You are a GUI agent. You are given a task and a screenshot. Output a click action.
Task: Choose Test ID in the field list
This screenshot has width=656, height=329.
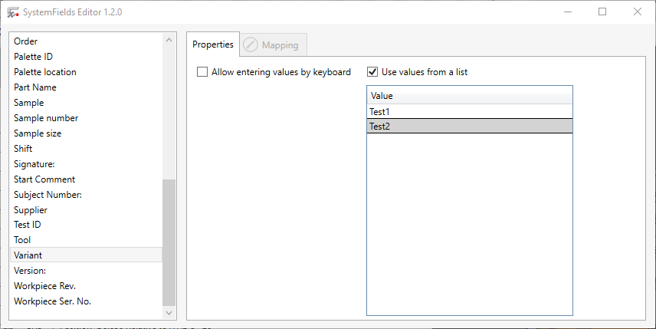click(28, 225)
